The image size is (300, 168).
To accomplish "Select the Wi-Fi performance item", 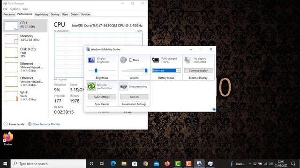I will tap(25, 96).
